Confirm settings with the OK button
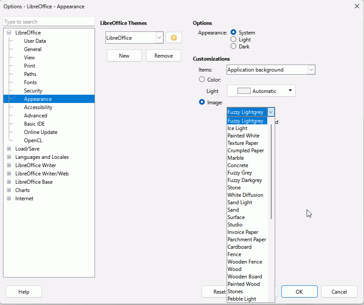Screen dimensions: 364x305 (x=299, y=291)
